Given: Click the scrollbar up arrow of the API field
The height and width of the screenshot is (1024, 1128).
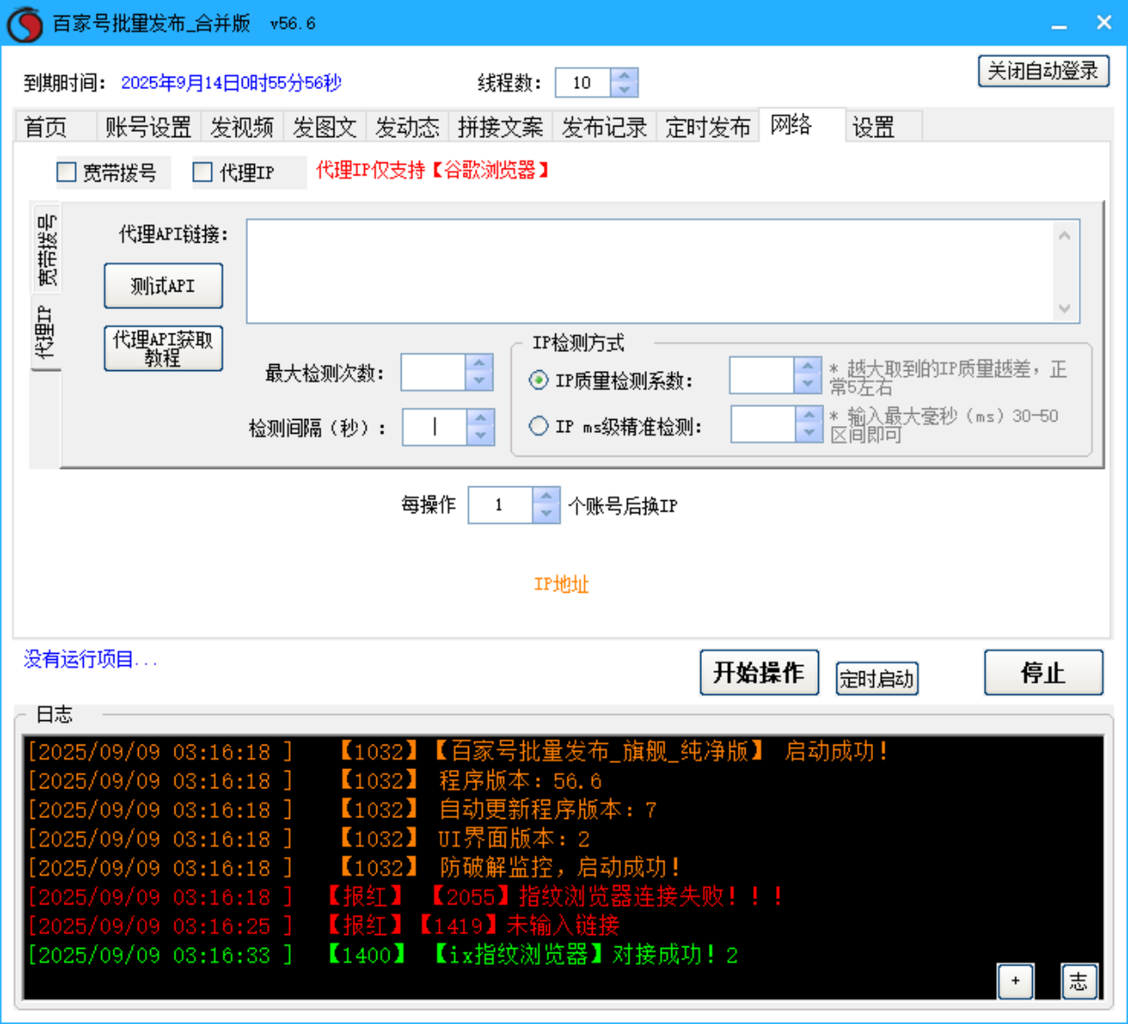Looking at the screenshot, I should coord(1064,233).
